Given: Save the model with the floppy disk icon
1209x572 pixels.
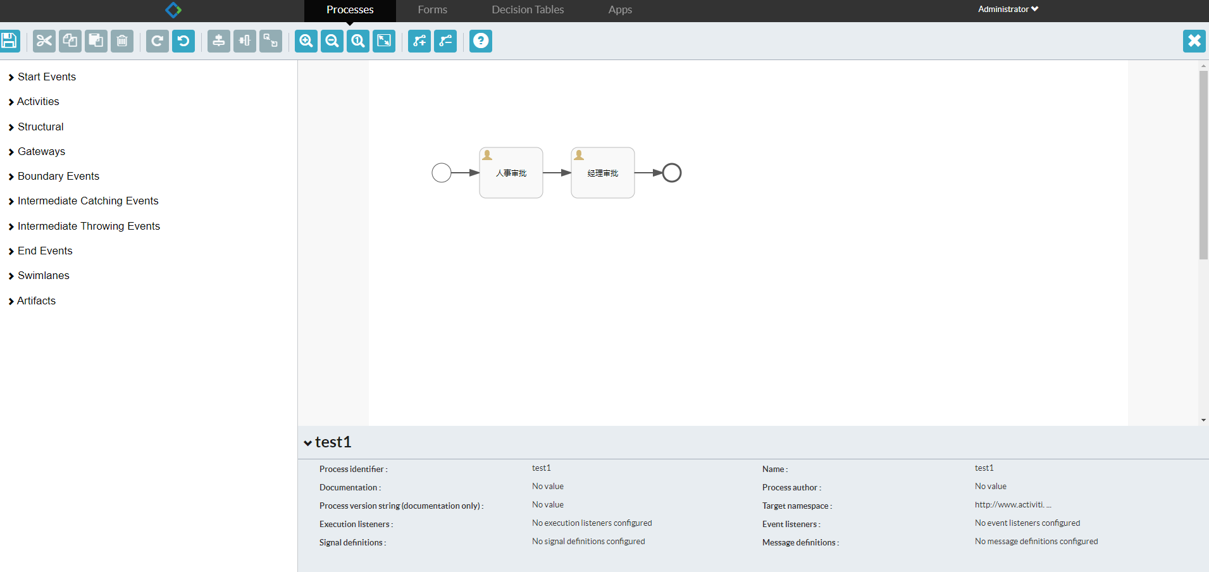Looking at the screenshot, I should pos(9,41).
